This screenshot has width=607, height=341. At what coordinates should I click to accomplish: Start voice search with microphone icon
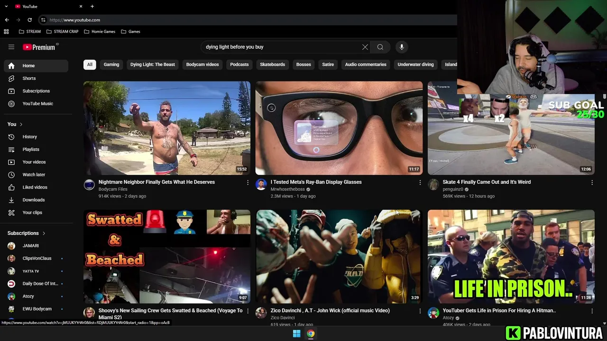[x=402, y=47]
